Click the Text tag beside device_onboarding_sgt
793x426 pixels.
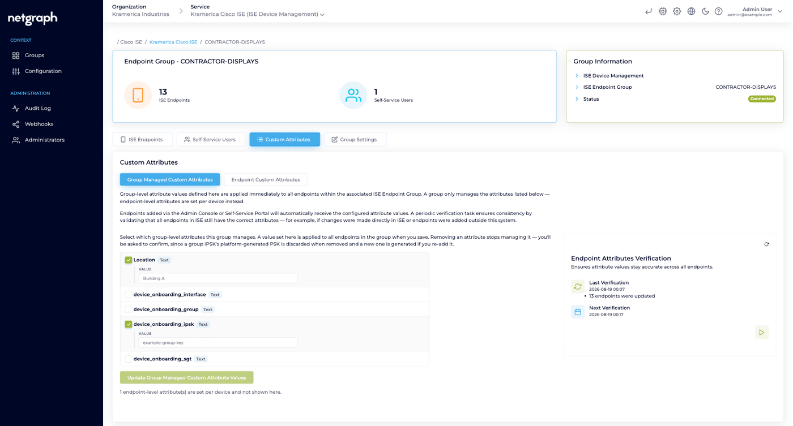click(201, 359)
